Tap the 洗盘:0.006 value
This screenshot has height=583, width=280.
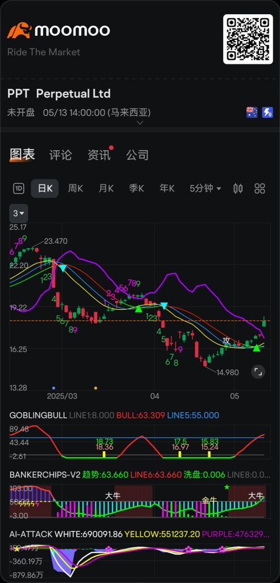tap(204, 475)
